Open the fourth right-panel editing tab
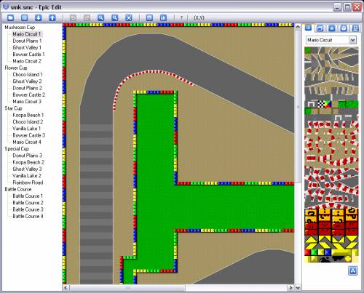This screenshot has height=293, width=364. (x=344, y=28)
